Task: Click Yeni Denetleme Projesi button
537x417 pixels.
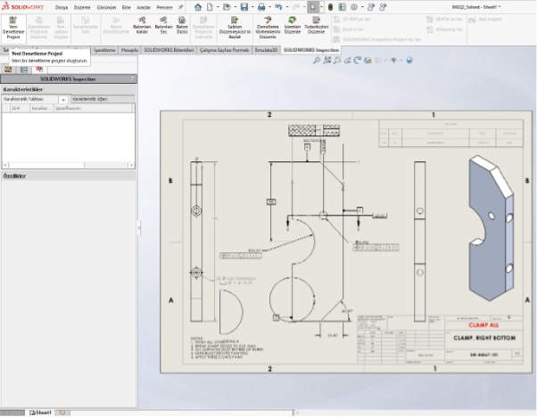Action: 13,27
